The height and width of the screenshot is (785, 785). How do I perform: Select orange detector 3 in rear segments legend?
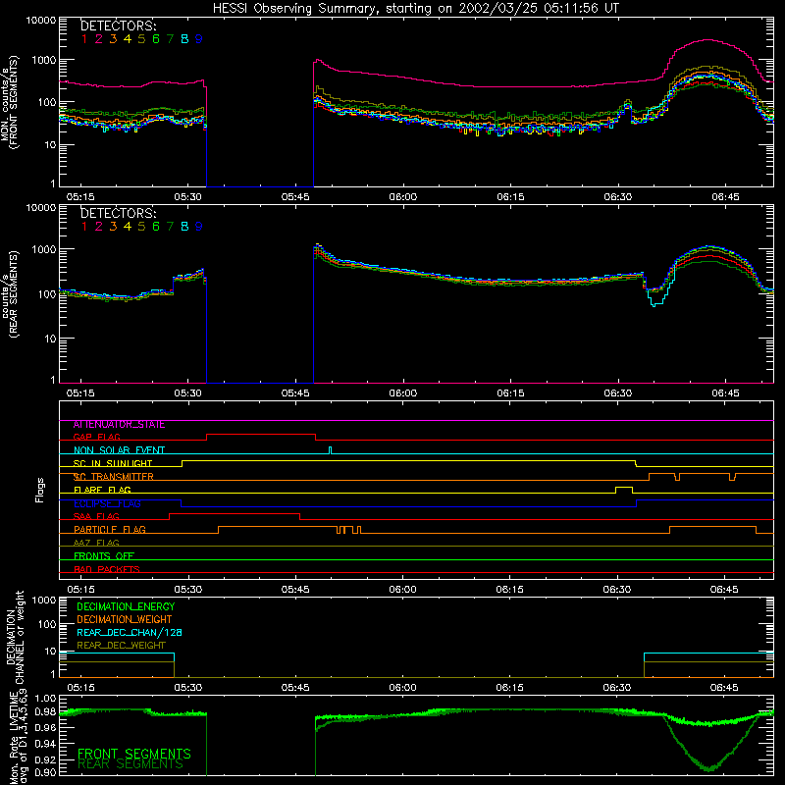(113, 227)
